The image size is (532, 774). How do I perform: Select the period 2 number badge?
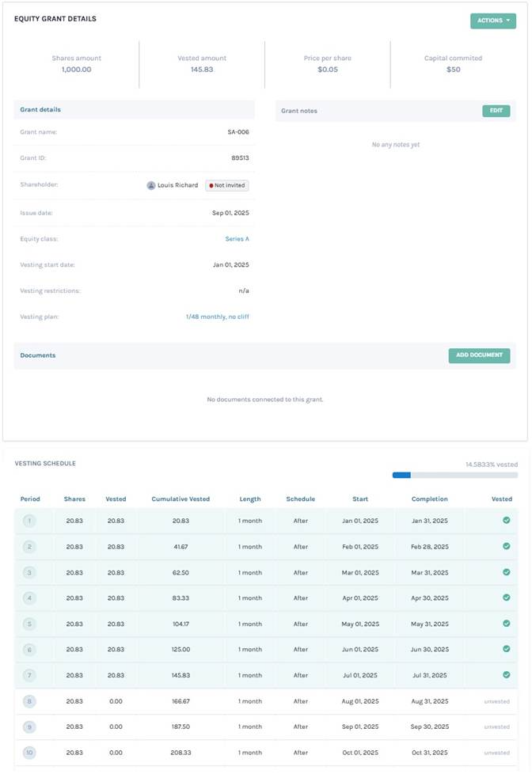pyautogui.click(x=29, y=547)
